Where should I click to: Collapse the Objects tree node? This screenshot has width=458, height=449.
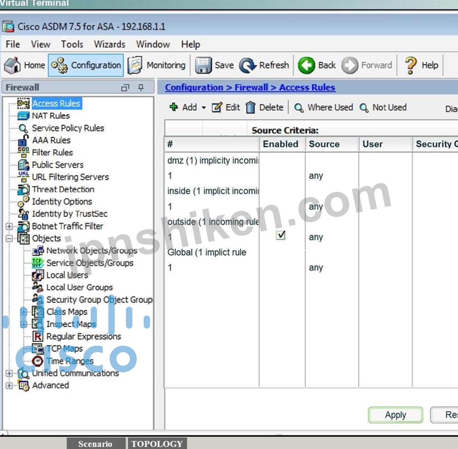(9, 239)
